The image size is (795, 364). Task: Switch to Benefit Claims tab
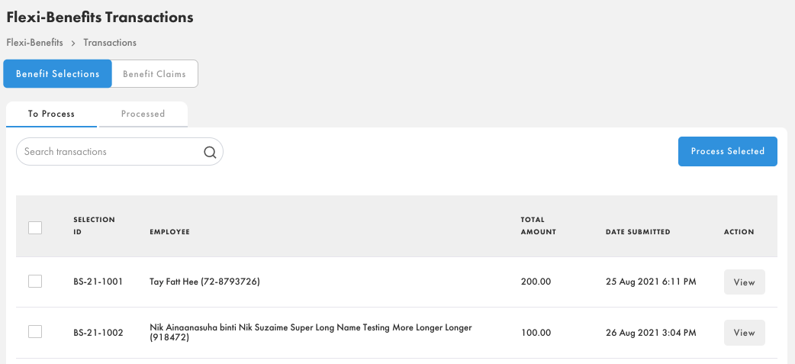154,74
